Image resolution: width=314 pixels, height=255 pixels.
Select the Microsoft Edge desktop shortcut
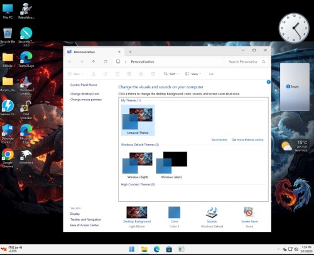coord(26,133)
